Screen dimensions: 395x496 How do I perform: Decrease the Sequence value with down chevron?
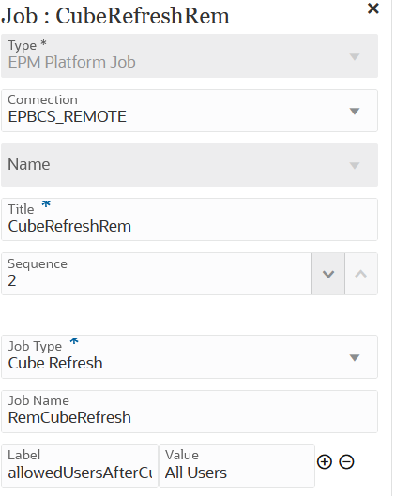coord(328,274)
